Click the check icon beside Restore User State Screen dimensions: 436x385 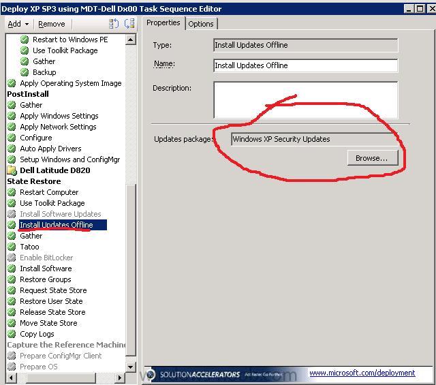click(12, 301)
